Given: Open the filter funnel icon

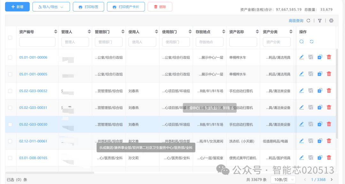Looking at the screenshot, I should (x=320, y=21).
